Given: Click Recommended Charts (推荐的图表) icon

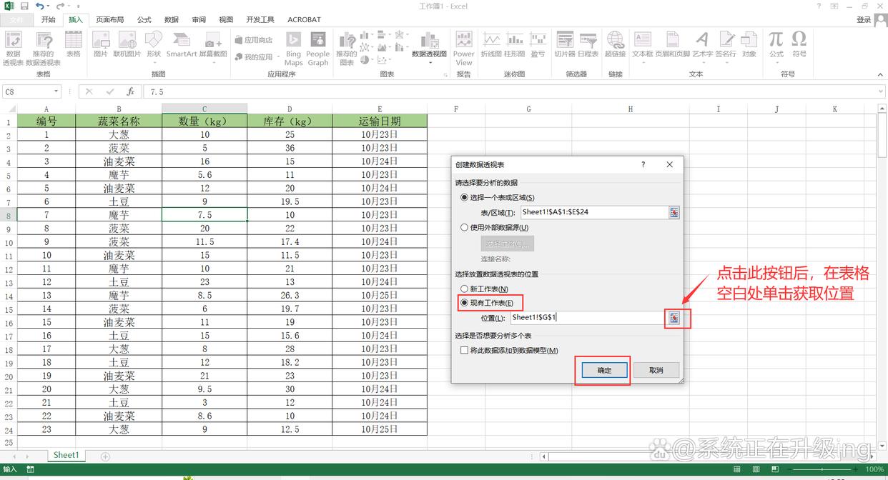Looking at the screenshot, I should [x=347, y=48].
